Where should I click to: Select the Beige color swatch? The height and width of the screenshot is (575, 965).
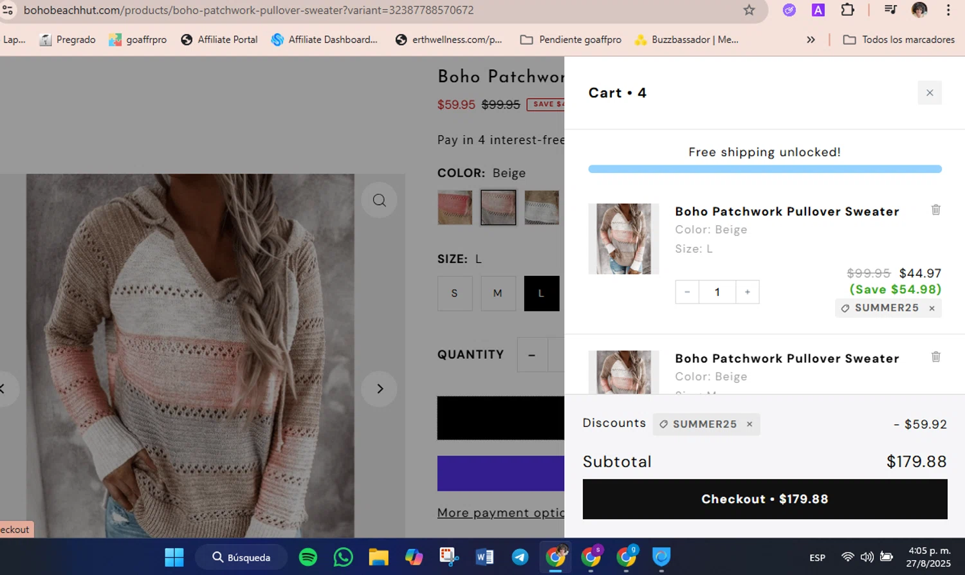498,207
